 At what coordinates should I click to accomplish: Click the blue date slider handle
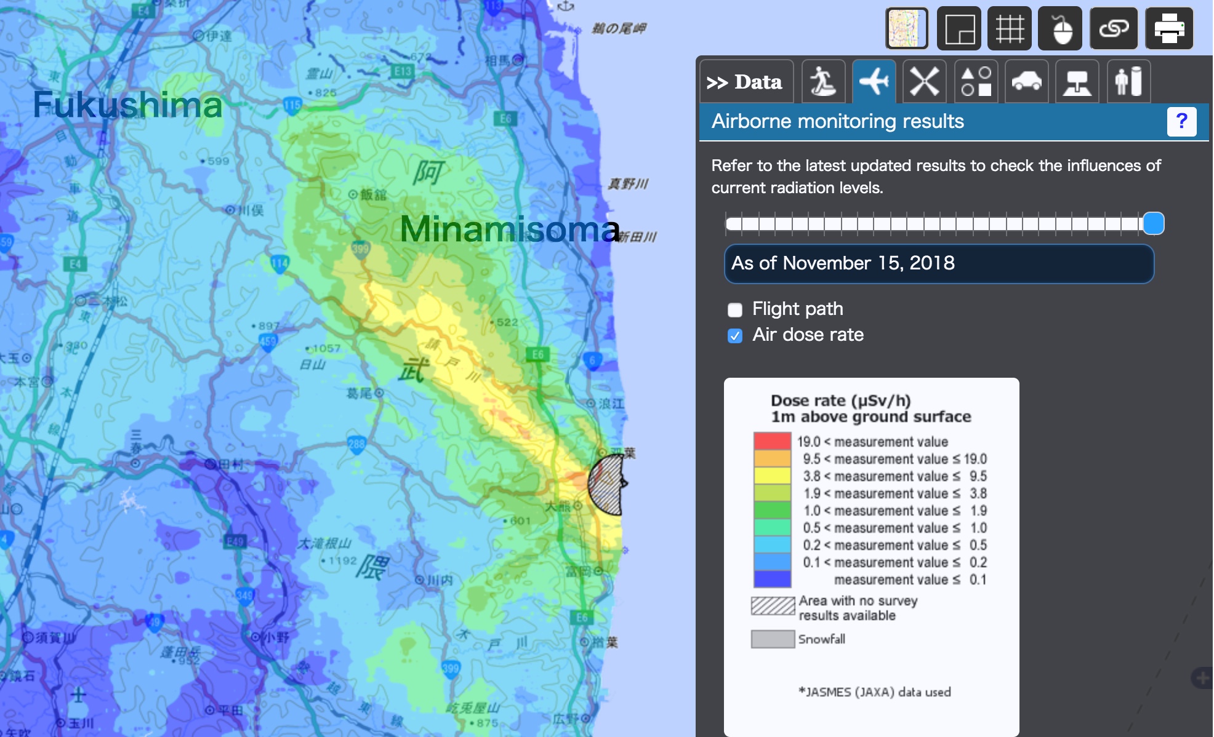click(x=1153, y=223)
